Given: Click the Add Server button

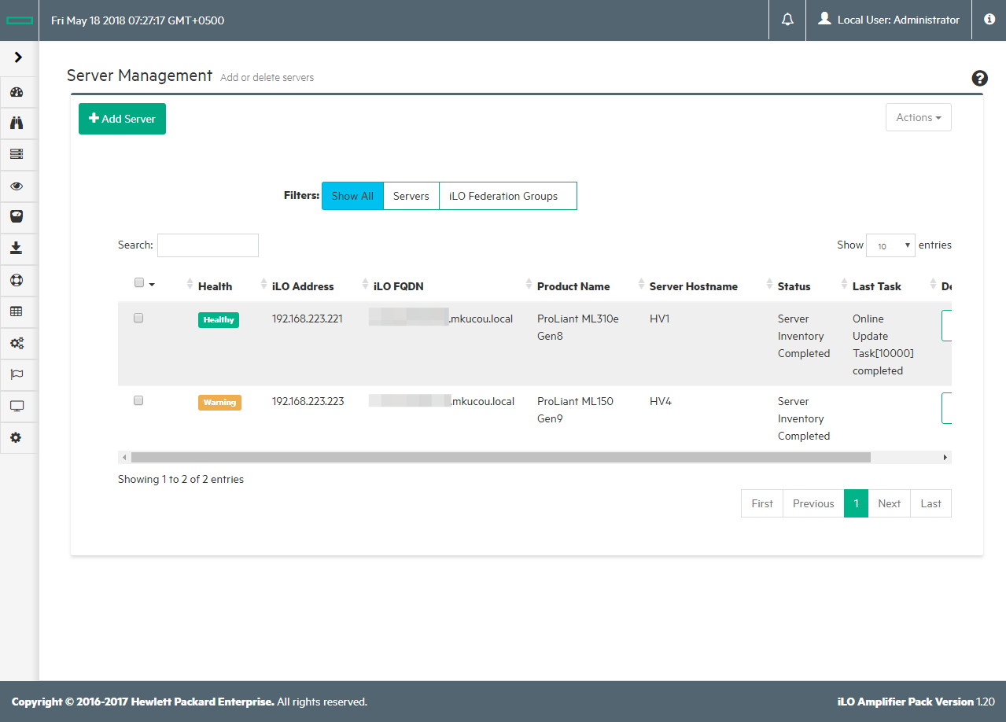Looking at the screenshot, I should pyautogui.click(x=122, y=119).
